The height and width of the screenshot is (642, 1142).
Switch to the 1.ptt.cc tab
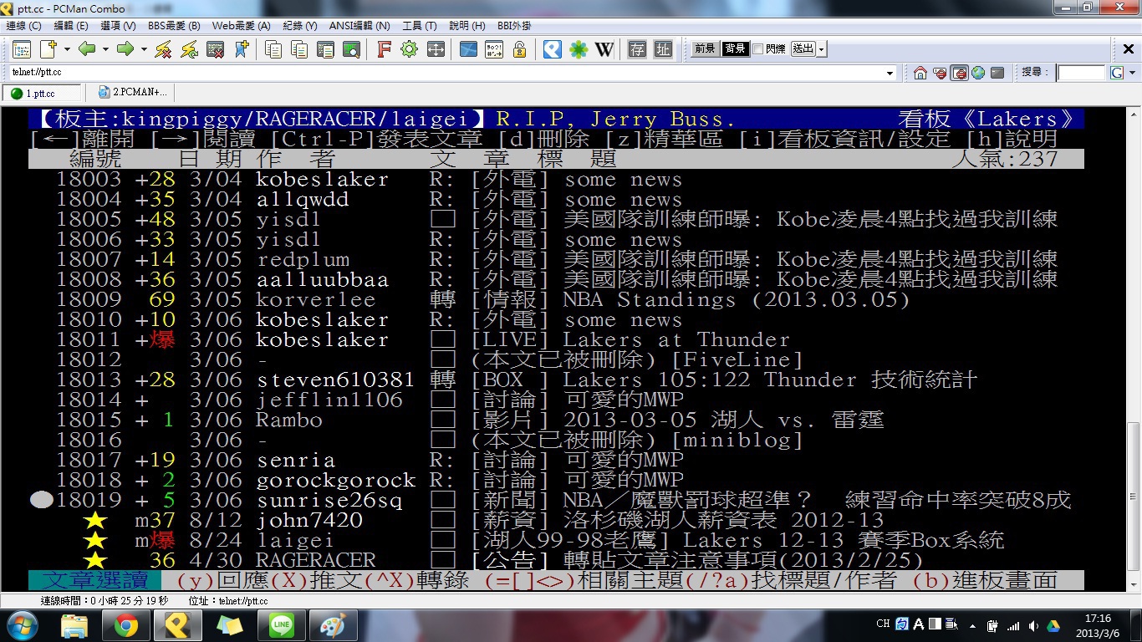(x=42, y=93)
